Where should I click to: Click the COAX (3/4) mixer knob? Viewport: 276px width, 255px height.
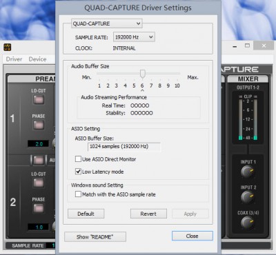tap(248, 223)
